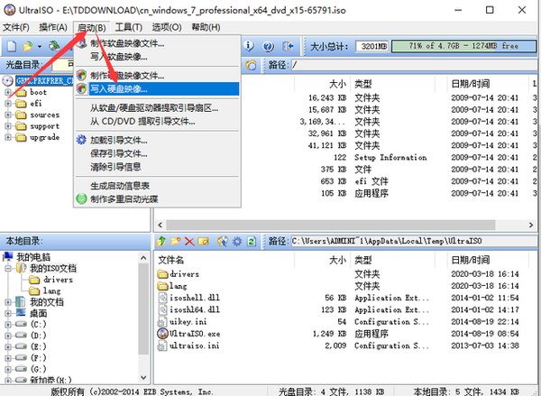Select 写入硬盘映像... menu entry
The height and width of the screenshot is (396, 541).
(x=157, y=88)
